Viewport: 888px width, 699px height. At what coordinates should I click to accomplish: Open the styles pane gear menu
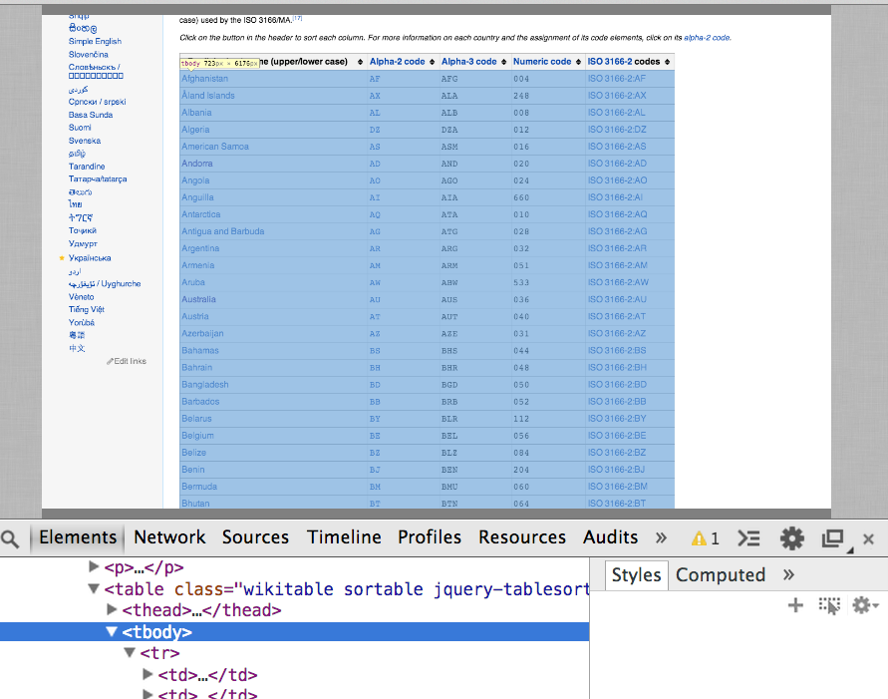[865, 605]
